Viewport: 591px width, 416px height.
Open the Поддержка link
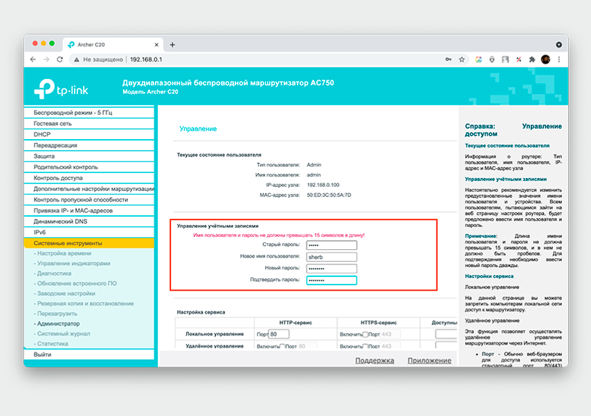(374, 361)
